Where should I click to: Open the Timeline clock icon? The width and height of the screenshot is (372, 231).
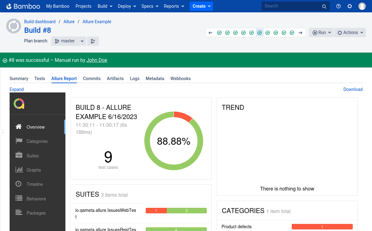tap(19, 184)
